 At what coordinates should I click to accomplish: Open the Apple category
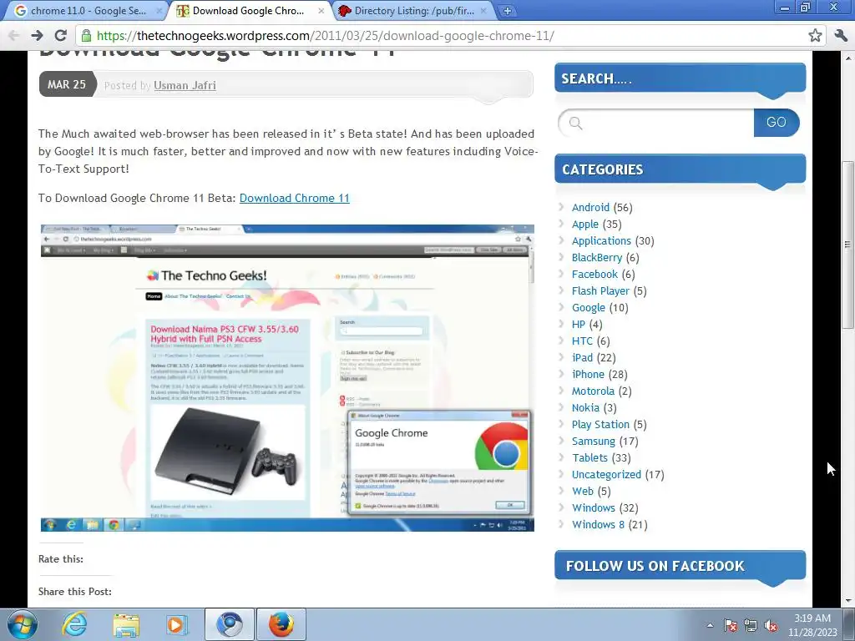click(585, 225)
